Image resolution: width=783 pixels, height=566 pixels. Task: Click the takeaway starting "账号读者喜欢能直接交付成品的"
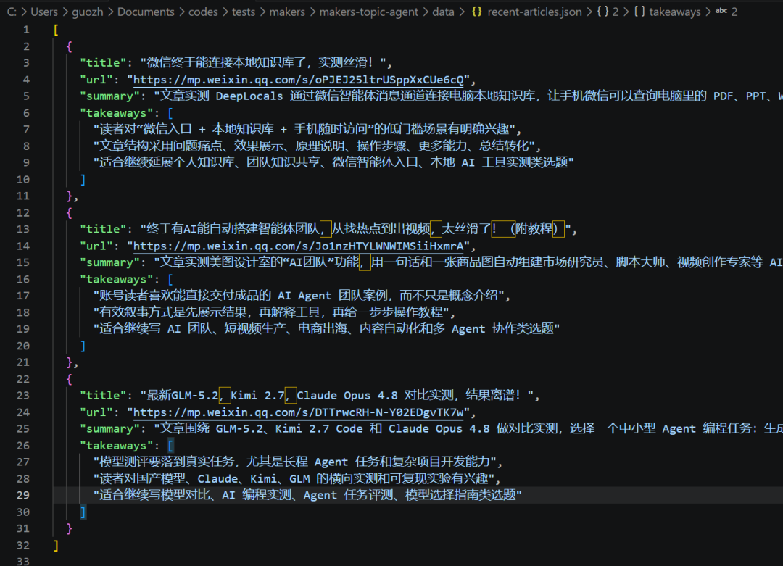(301, 296)
